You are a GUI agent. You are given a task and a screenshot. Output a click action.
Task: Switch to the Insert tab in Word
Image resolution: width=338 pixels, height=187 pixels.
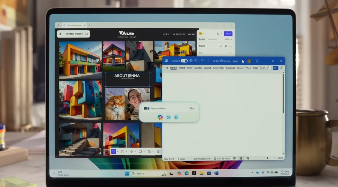[x=182, y=68]
